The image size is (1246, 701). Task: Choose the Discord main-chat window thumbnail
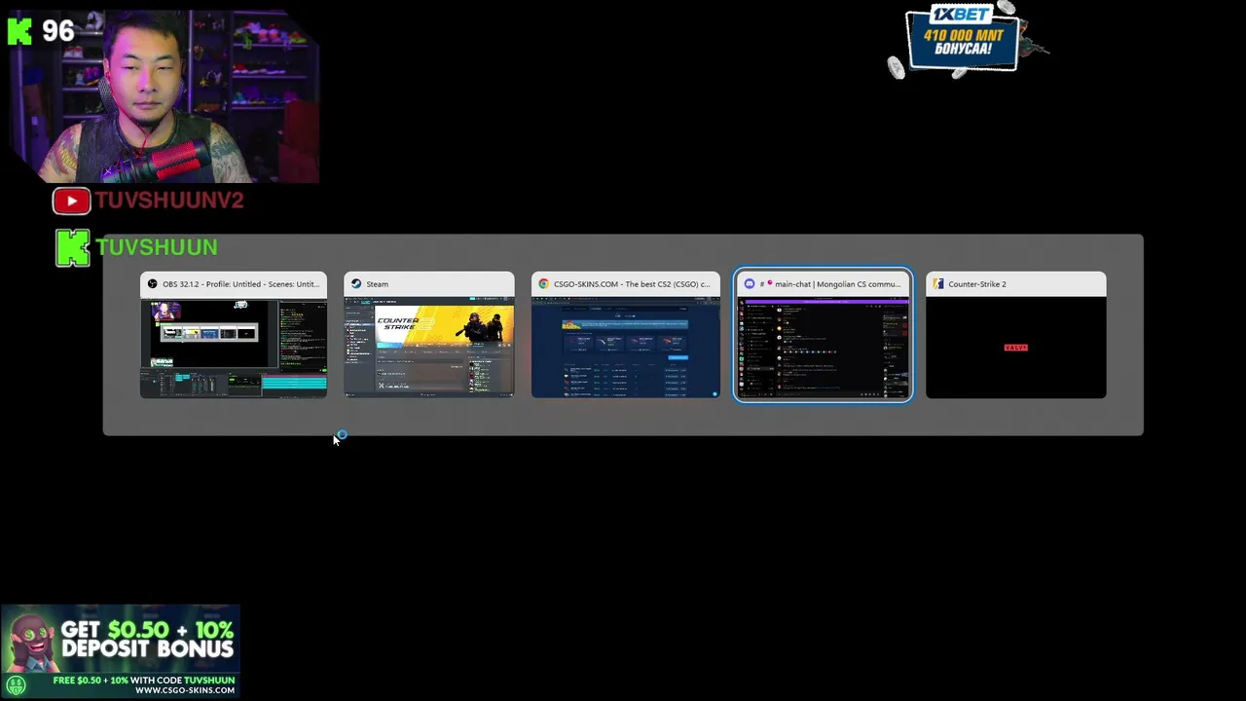[824, 335]
